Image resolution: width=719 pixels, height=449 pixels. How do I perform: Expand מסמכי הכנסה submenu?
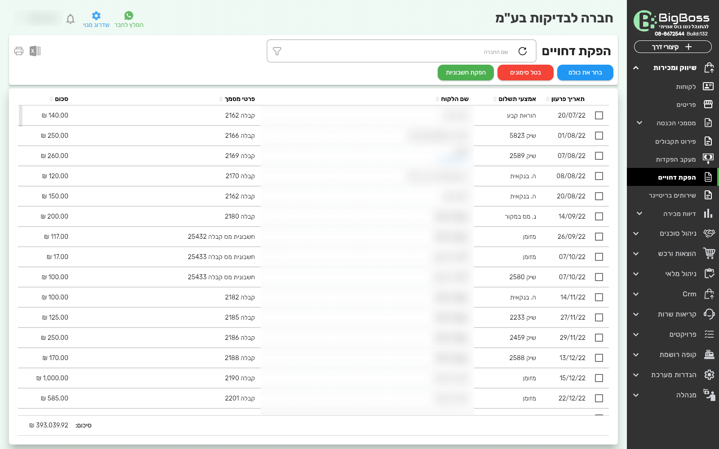pos(639,123)
